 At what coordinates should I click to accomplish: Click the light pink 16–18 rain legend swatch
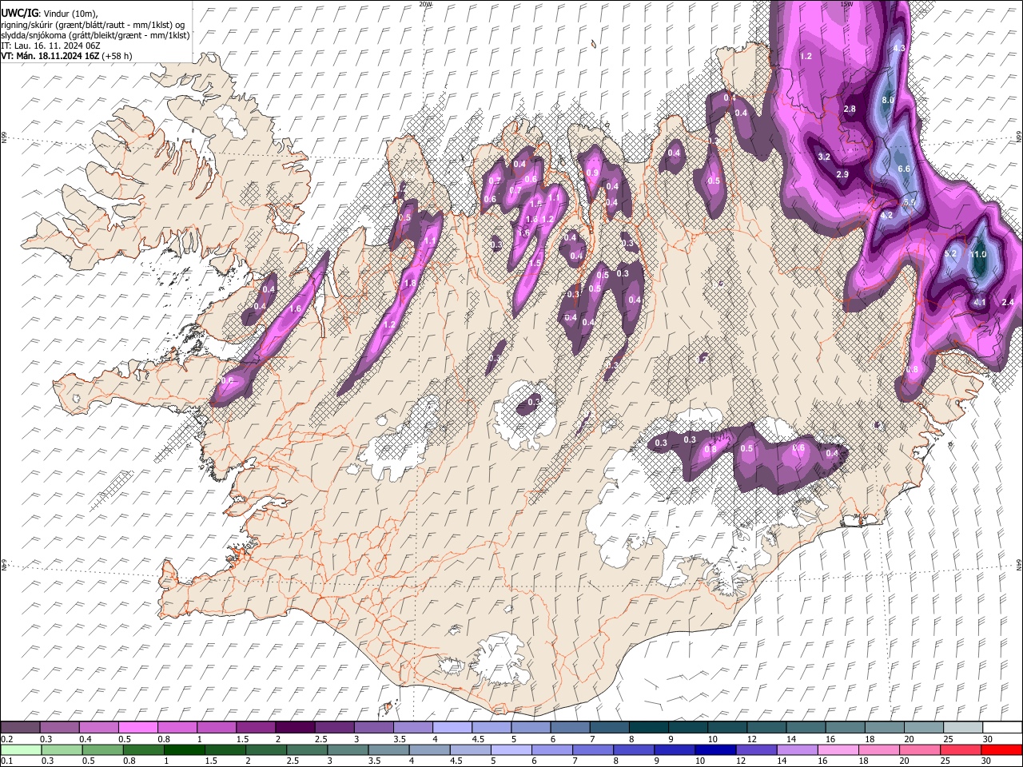click(838, 749)
